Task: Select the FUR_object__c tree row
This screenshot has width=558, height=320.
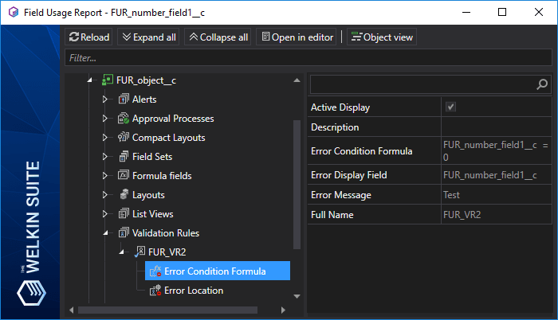Action: [x=146, y=80]
